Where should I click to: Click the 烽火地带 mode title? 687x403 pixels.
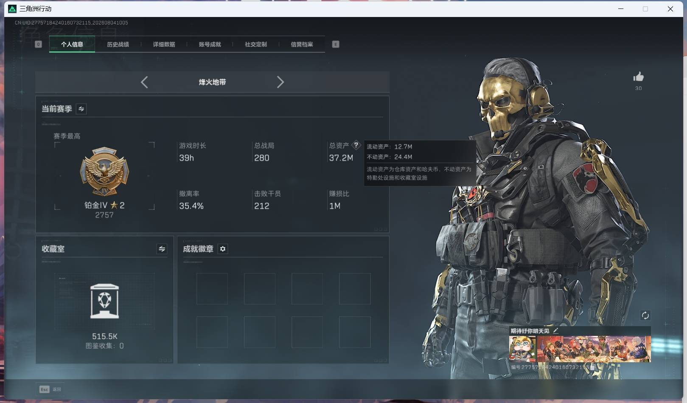pyautogui.click(x=212, y=82)
